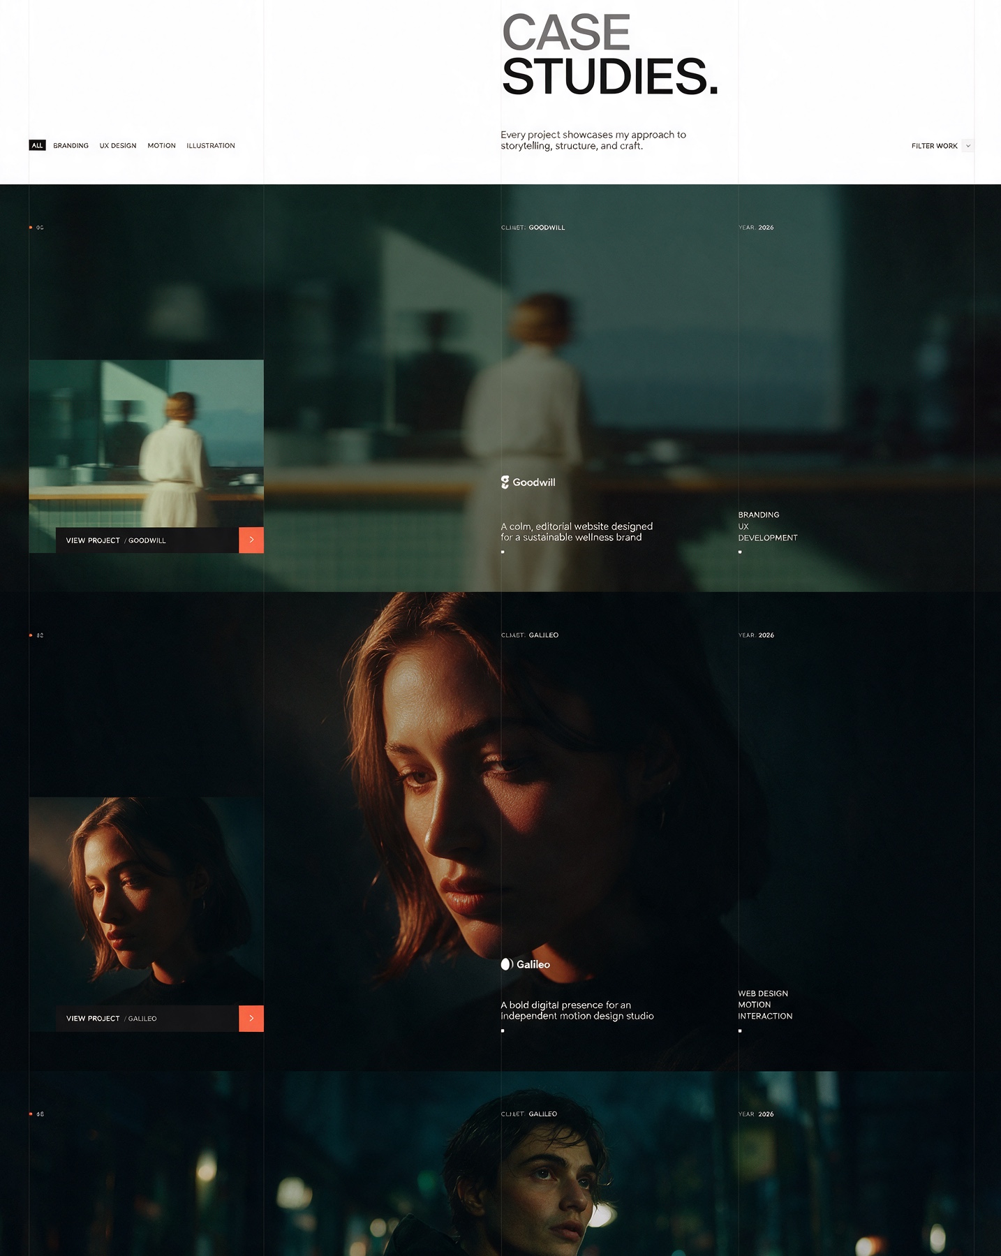Click the FILTER WORK chevron icon

(968, 146)
